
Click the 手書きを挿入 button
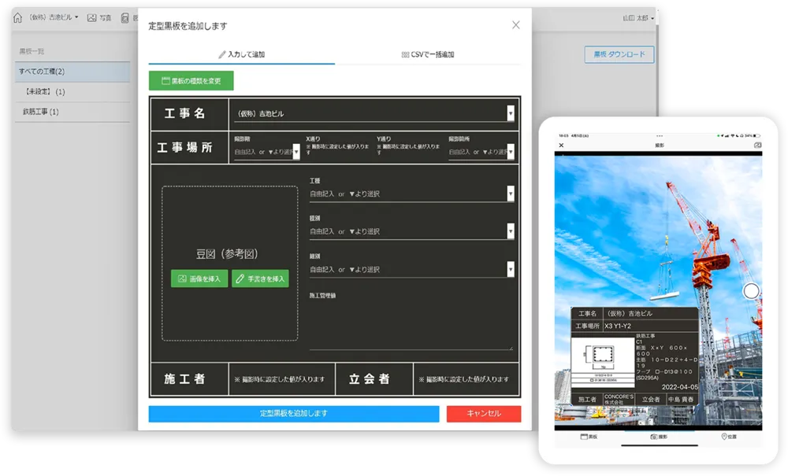click(x=261, y=279)
